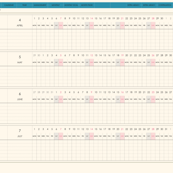Select date 14 in the April row
This screenshot has width=173, height=173.
92,18
